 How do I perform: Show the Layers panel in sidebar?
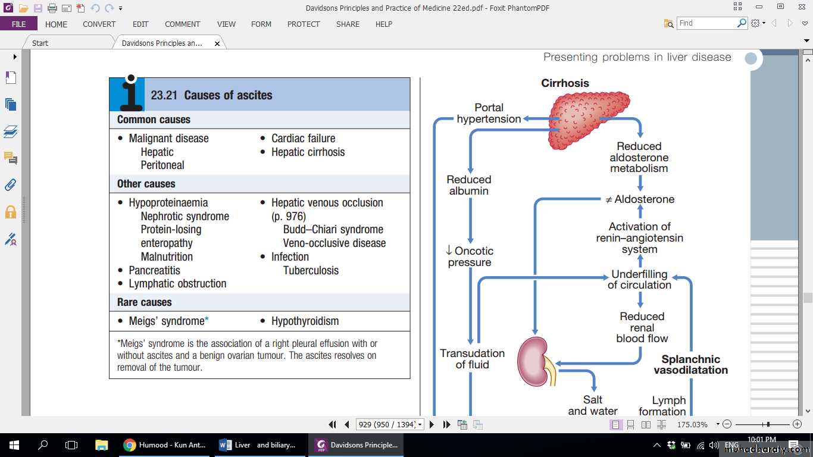[x=10, y=132]
